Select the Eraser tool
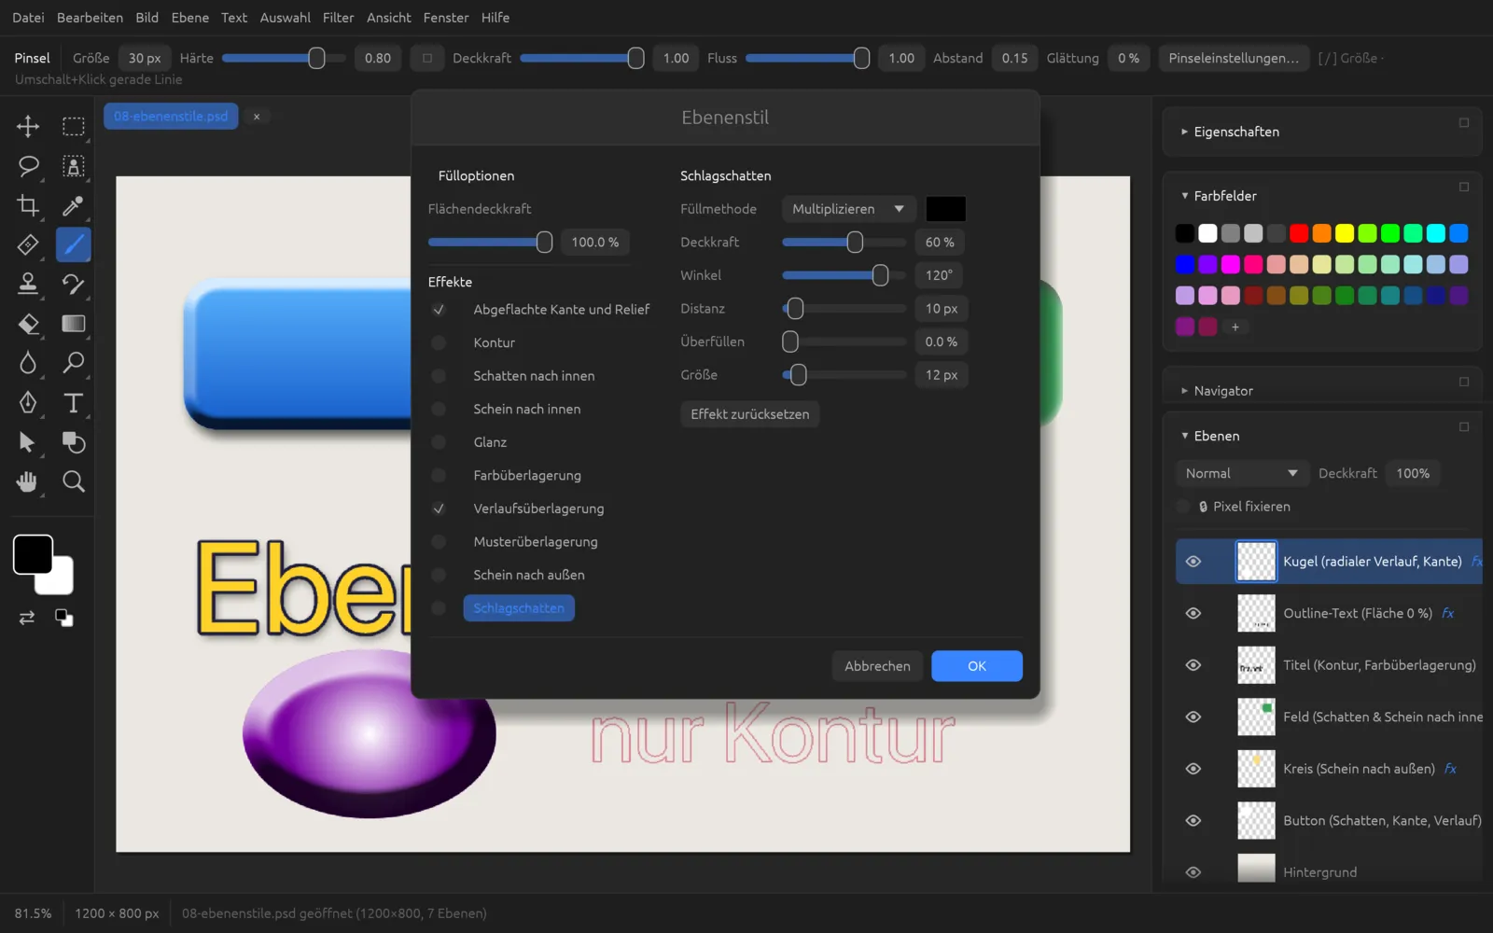 point(28,324)
